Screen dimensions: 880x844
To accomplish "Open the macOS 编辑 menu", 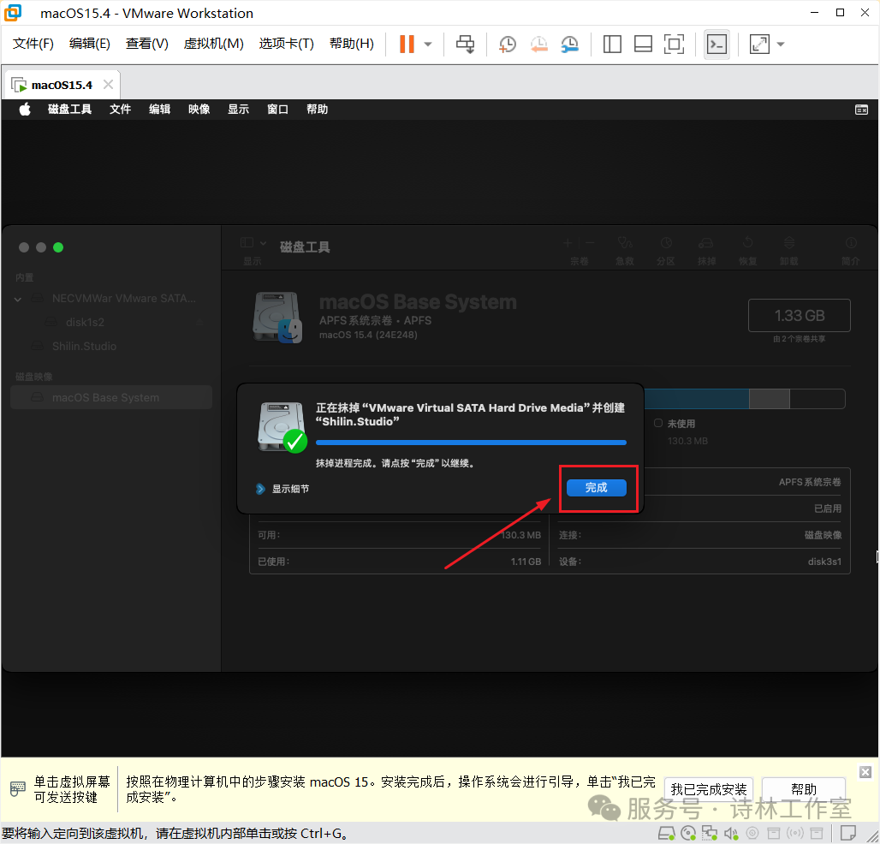I will 159,109.
